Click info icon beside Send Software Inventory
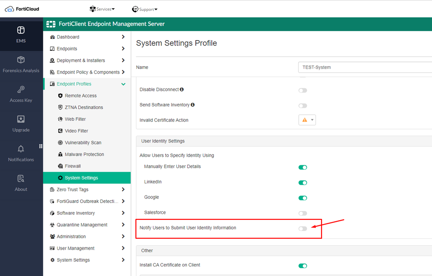432x276 pixels. pos(192,105)
